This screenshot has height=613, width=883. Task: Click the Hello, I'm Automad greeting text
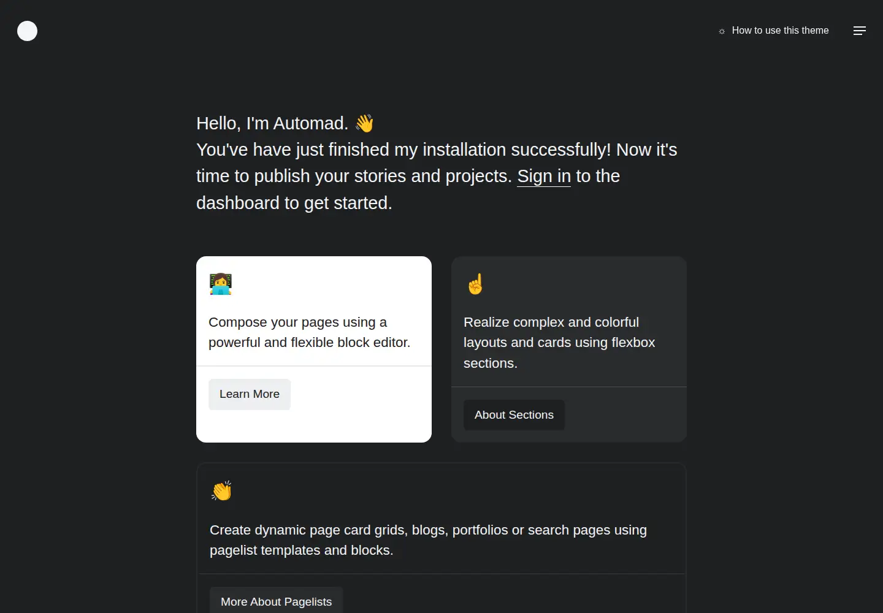[272, 123]
